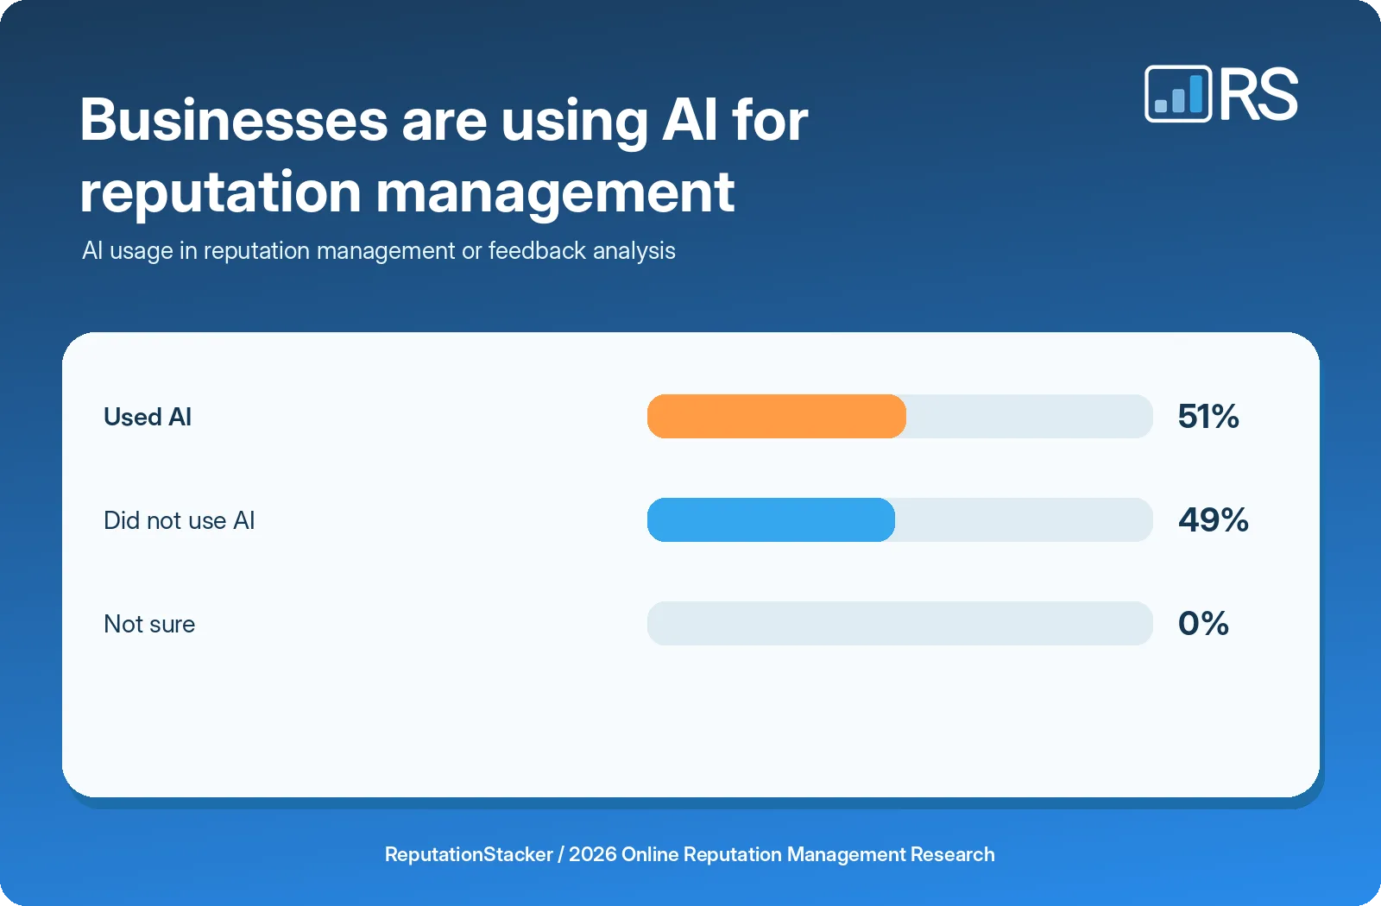Viewport: 1381px width, 906px height.
Task: Click the 0% value
Action: click(x=1203, y=624)
